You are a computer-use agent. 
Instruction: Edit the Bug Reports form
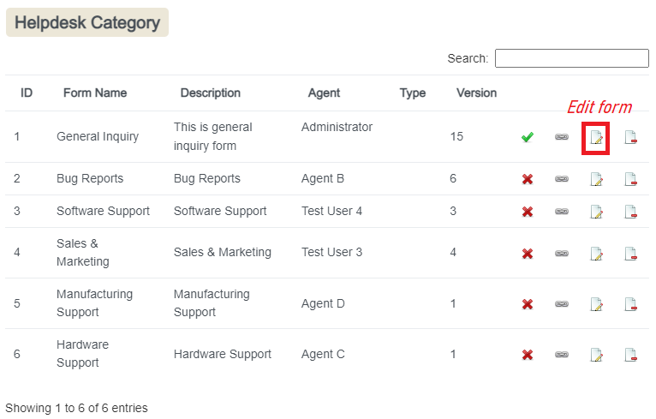[x=596, y=179]
